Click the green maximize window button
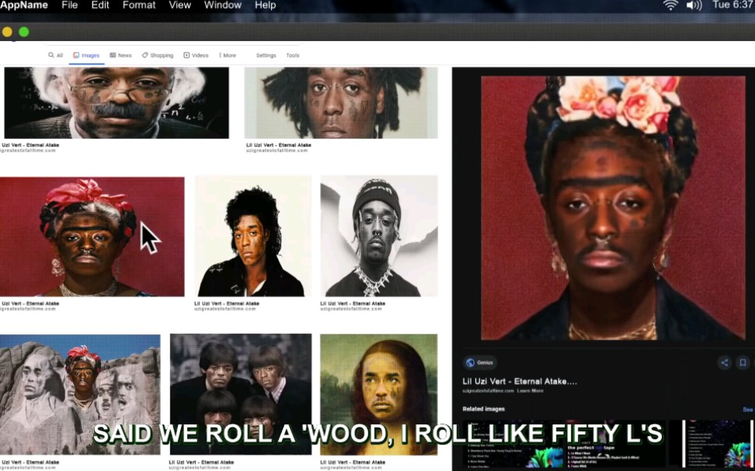This screenshot has width=755, height=471. pyautogui.click(x=23, y=33)
